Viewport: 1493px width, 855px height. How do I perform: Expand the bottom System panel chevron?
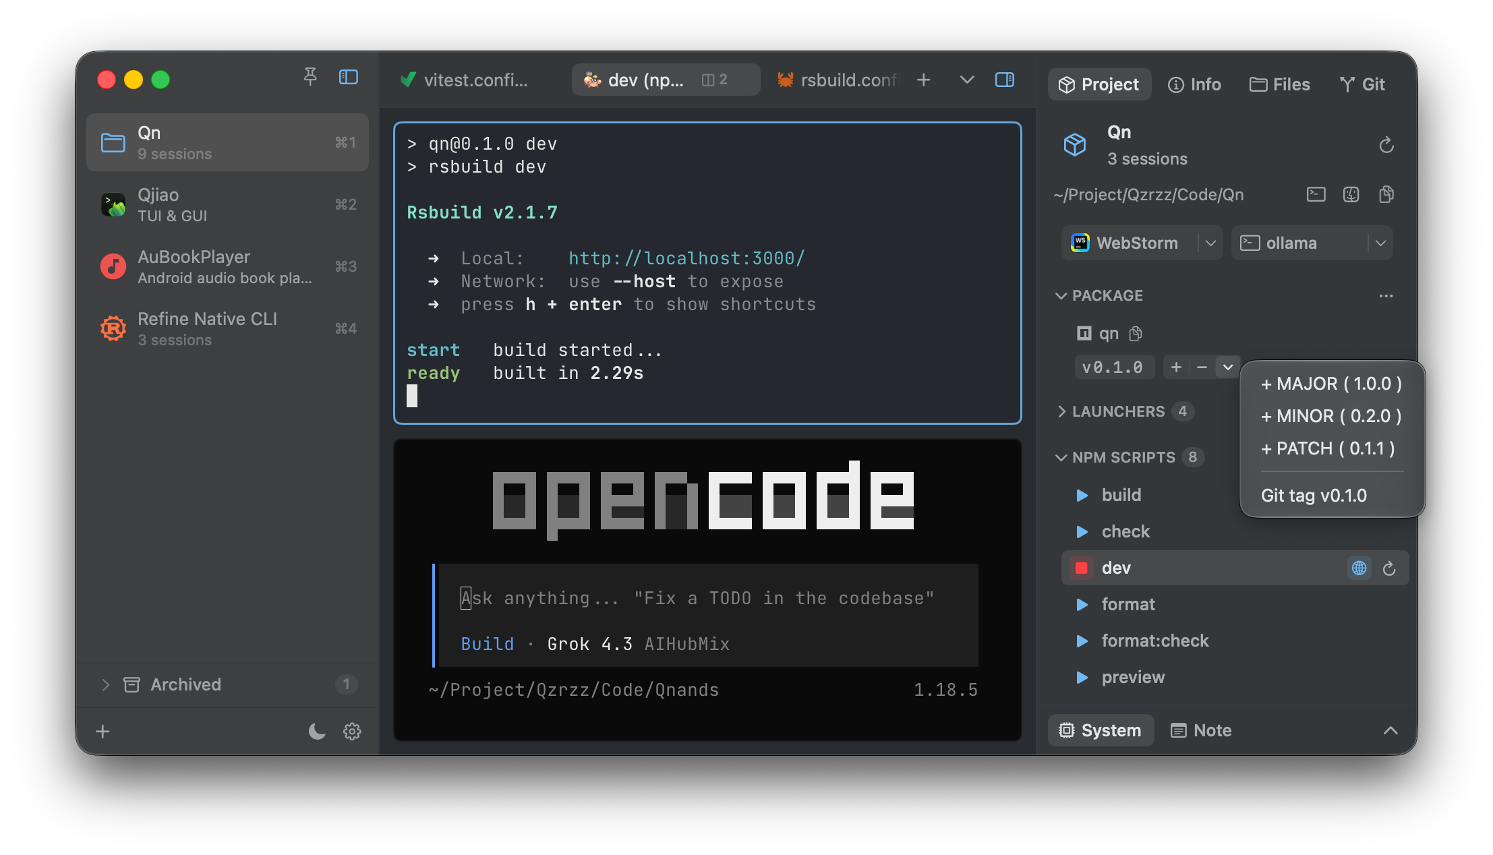(x=1390, y=730)
